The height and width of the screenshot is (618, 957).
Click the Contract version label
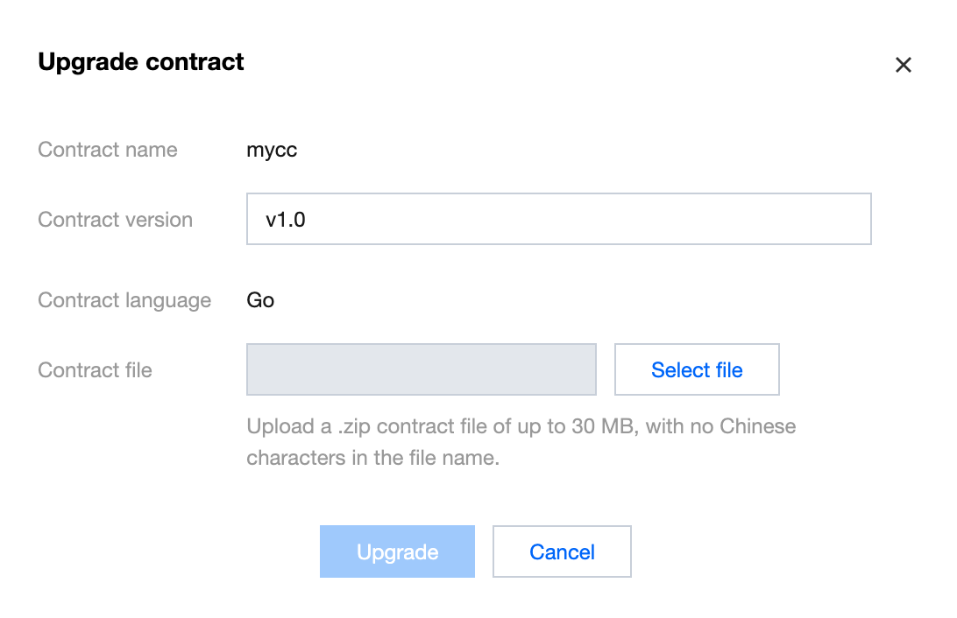[x=115, y=220]
